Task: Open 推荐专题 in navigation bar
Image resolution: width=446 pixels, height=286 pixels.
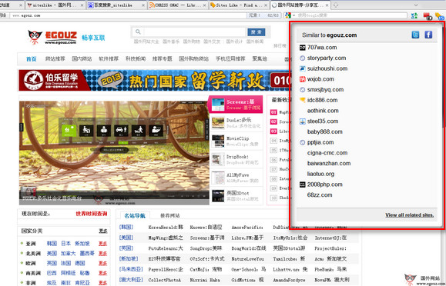Action: click(162, 58)
